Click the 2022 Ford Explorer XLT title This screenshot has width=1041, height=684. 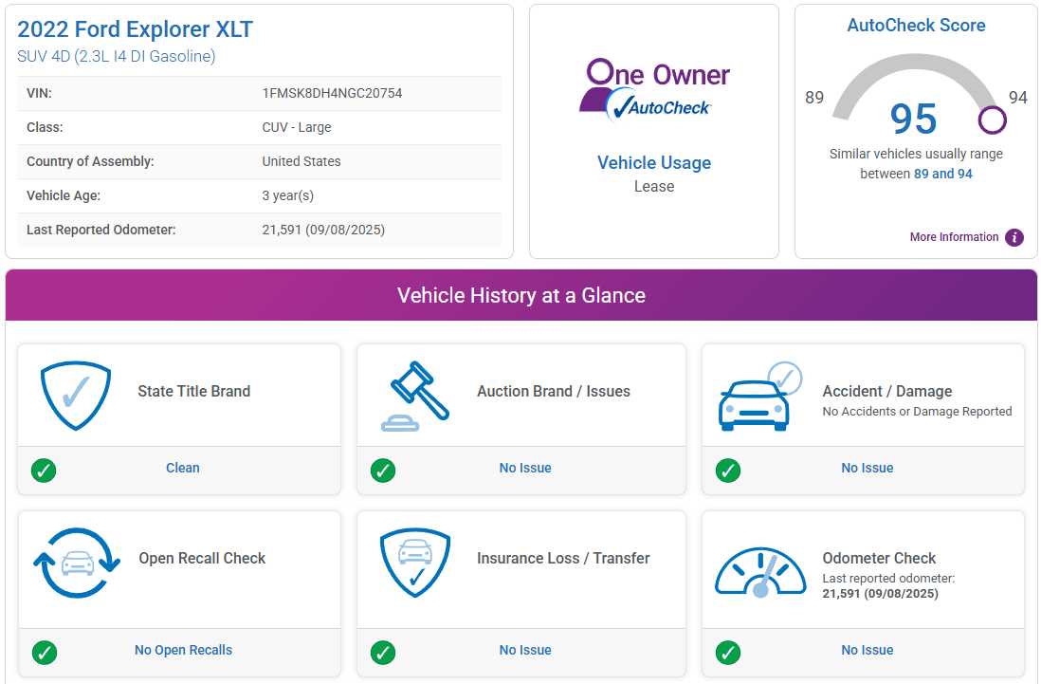135,29
